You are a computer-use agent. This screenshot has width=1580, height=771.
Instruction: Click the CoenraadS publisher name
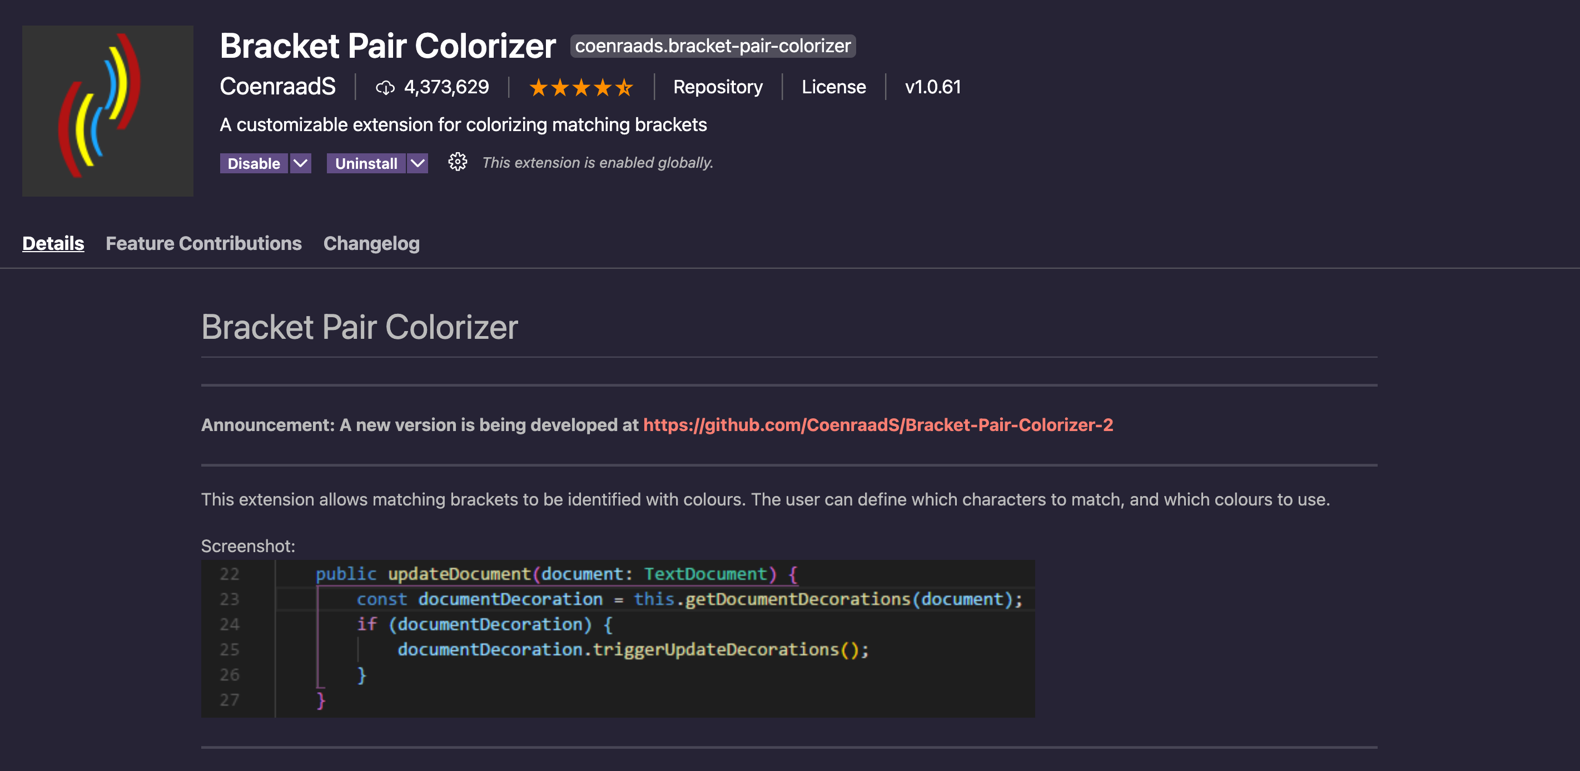tap(278, 87)
